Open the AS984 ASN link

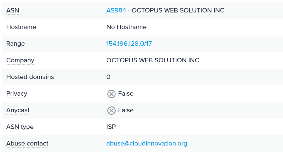(x=116, y=11)
